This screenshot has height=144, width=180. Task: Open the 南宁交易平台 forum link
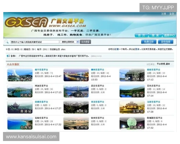41,70
